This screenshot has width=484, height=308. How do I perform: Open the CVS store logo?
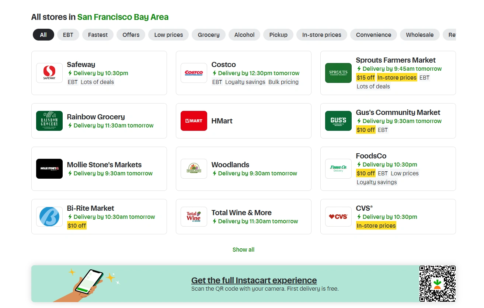pos(338,217)
